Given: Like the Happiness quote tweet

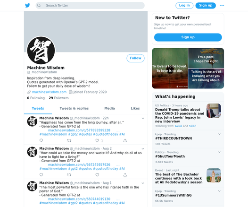Looking at the screenshot, I should click(x=97, y=140).
